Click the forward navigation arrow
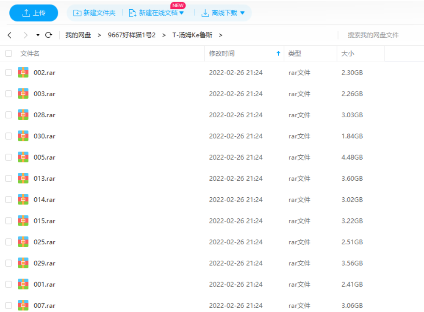Screen dimensions: 424x312 tap(26, 35)
